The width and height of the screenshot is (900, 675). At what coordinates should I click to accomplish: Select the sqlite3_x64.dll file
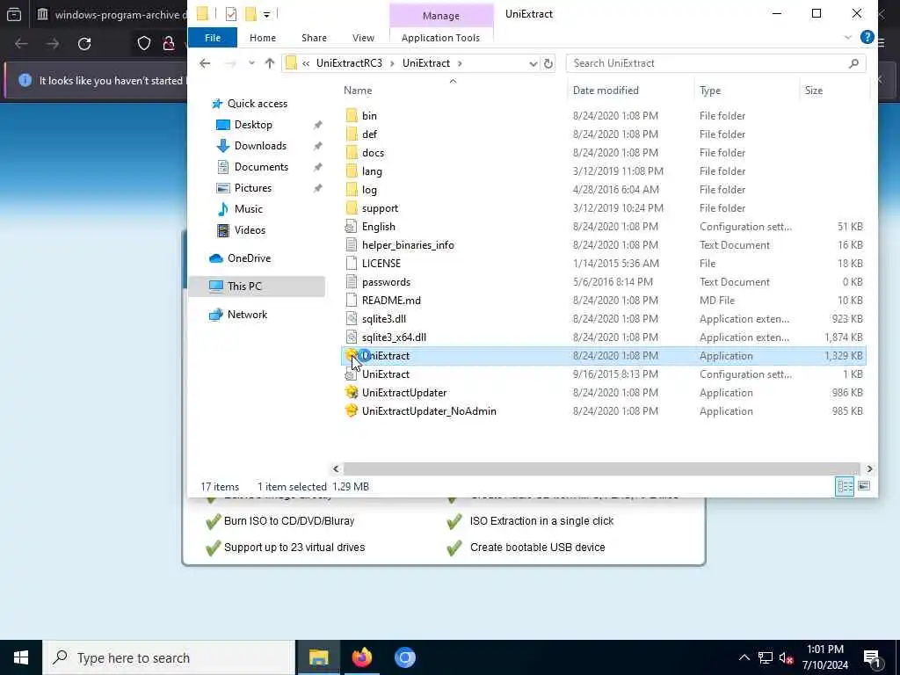[x=394, y=337]
